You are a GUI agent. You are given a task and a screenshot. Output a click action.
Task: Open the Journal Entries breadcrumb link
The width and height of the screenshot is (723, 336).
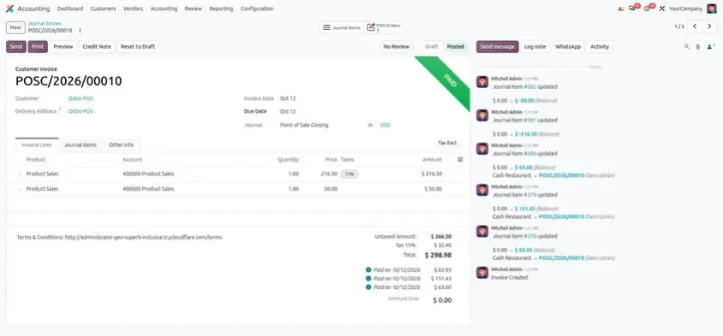coord(45,23)
